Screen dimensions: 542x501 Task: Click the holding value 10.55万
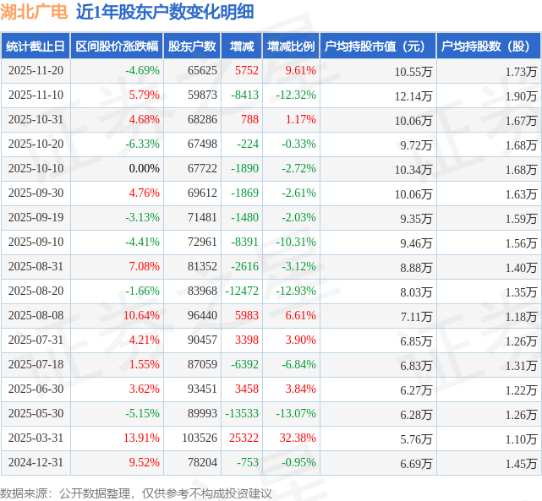pos(413,72)
